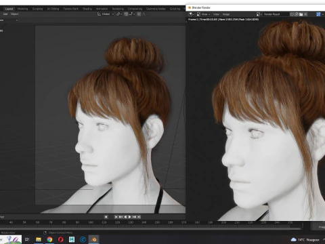Open the Geometry Nodes workspace tab

point(156,9)
